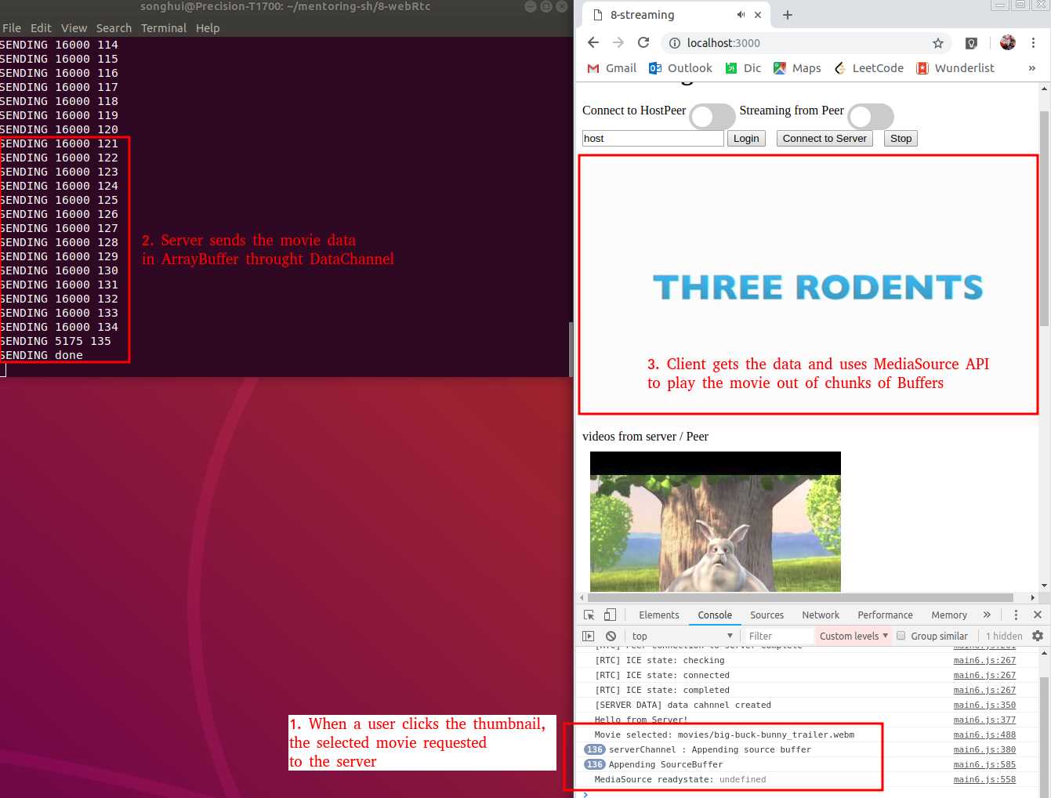Activate DevTools inspect element icon
Image resolution: width=1051 pixels, height=798 pixels.
click(589, 615)
